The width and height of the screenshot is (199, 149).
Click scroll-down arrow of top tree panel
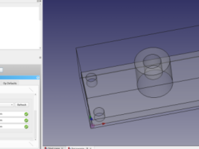pos(40,48)
